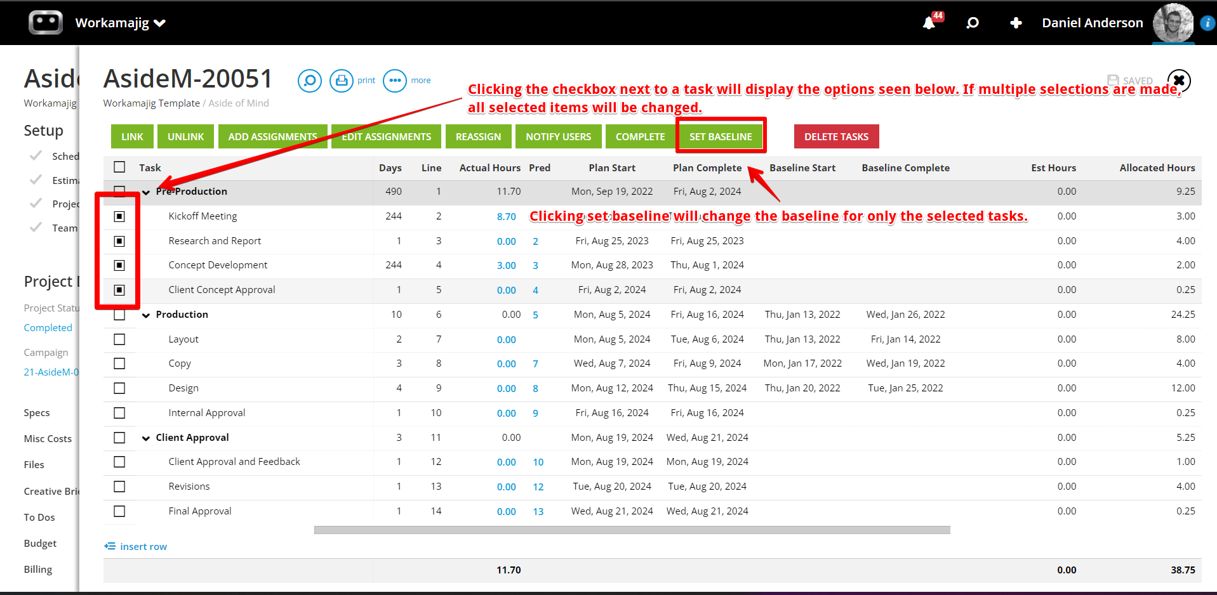This screenshot has width=1217, height=595.
Task: Click the COMPLETE button
Action: pyautogui.click(x=640, y=136)
